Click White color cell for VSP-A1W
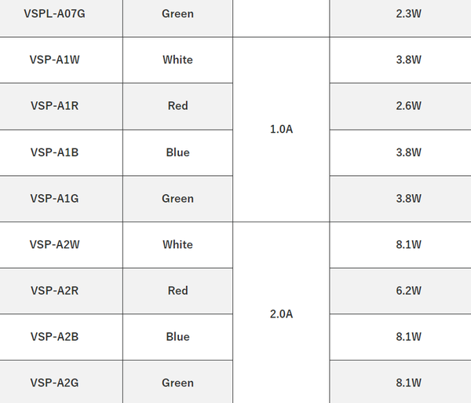This screenshot has height=403, width=471. [x=177, y=60]
